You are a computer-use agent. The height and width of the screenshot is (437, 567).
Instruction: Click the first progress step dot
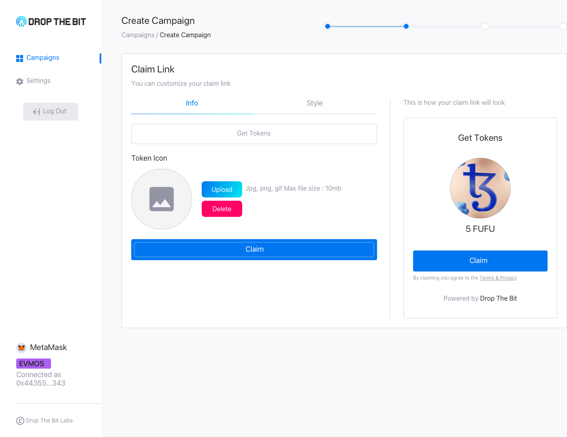(x=328, y=26)
